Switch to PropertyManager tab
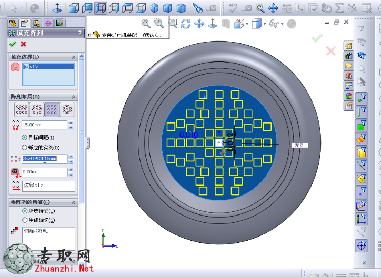 pos(24,23)
